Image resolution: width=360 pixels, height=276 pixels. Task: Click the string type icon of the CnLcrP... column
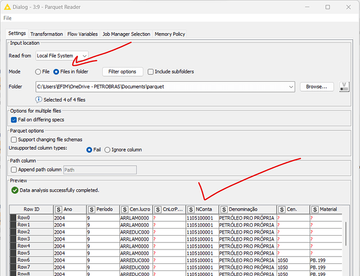[x=157, y=209]
